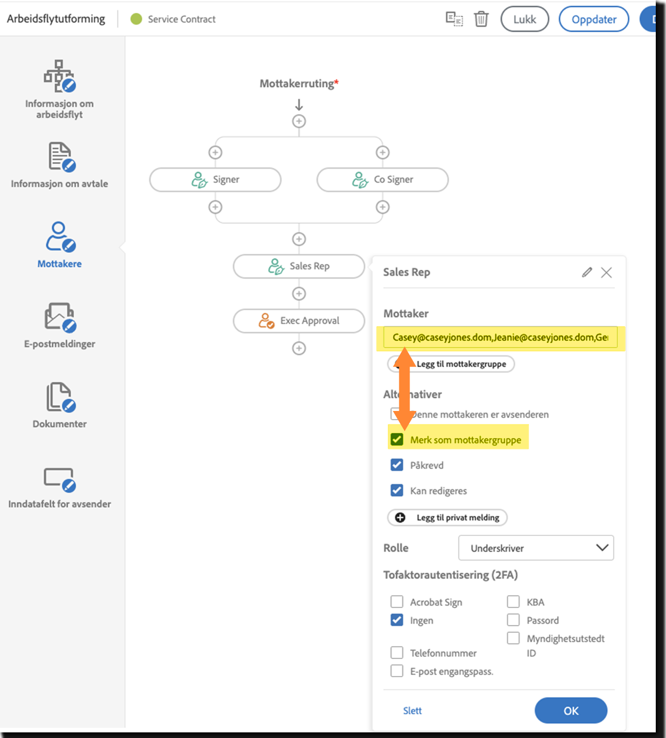Image resolution: width=666 pixels, height=738 pixels.
Task: Click Legg til privat melding button
Action: click(447, 517)
